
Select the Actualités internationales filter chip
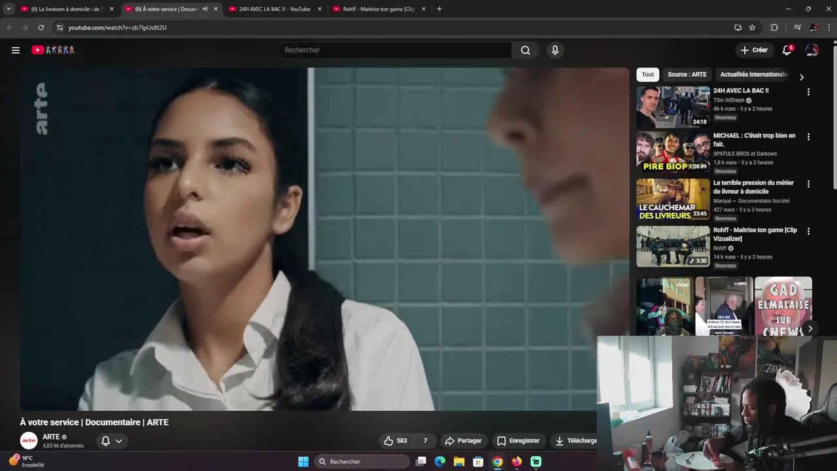[753, 75]
